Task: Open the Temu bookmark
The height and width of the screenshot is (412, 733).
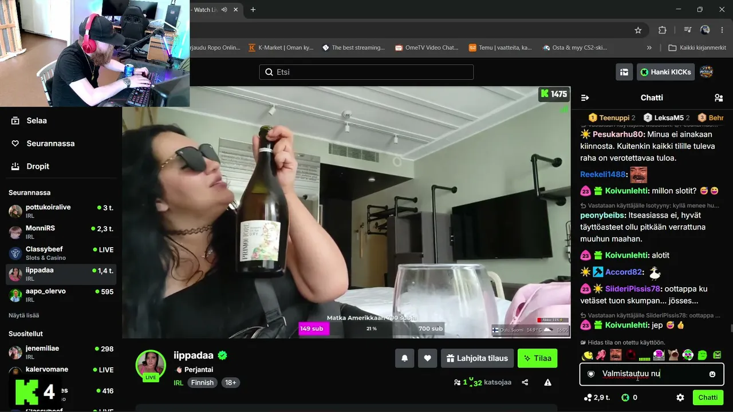Action: coord(501,48)
